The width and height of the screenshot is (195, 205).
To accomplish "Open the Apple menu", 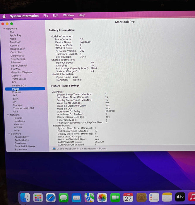I will tap(4, 16).
